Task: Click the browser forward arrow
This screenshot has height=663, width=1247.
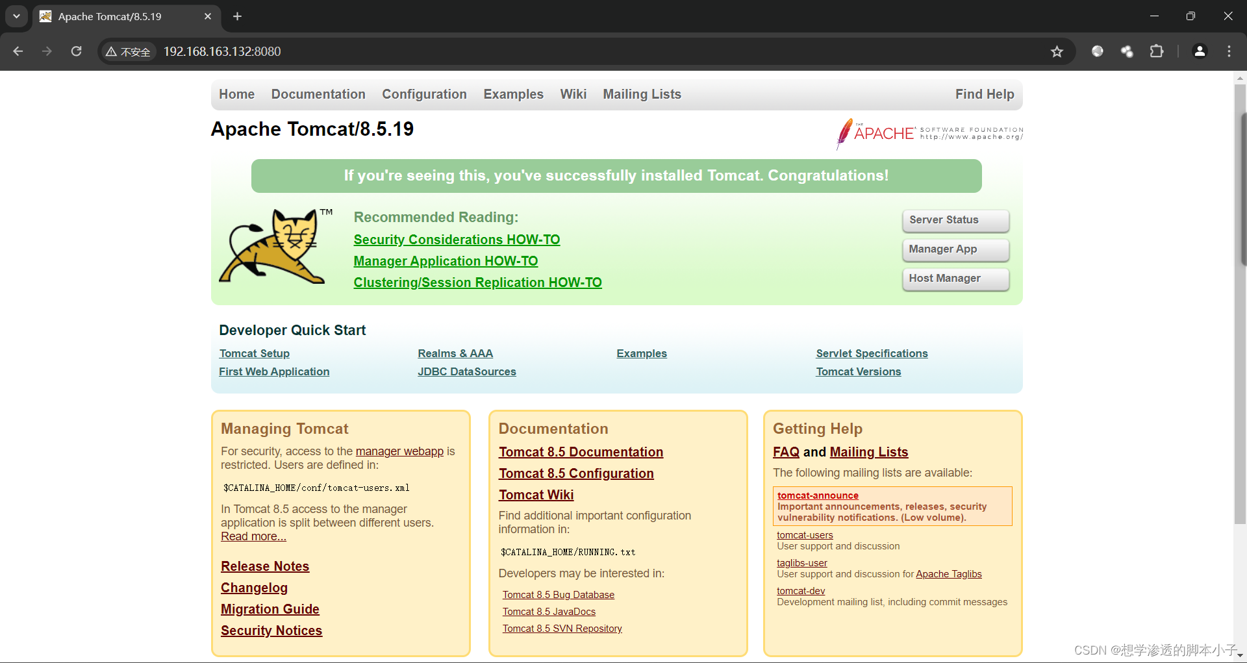Action: coord(47,51)
